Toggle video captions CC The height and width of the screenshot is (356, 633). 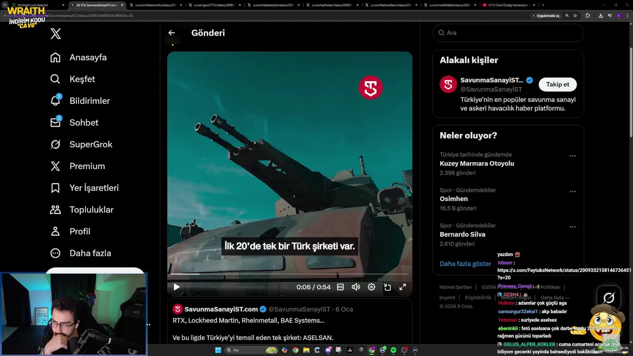click(340, 287)
